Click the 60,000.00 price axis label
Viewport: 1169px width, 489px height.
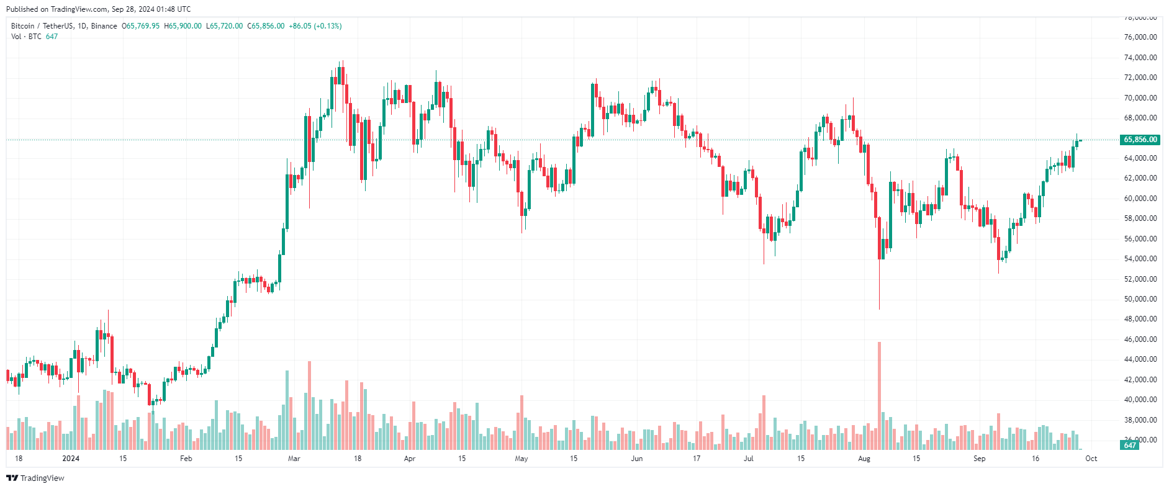[x=1140, y=199]
